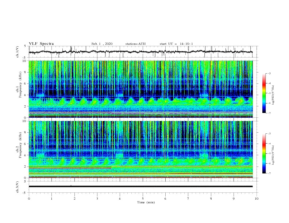This screenshot has width=289, height=223.
Task: Click the "VLF Spectra" title text
Action: pyautogui.click(x=41, y=44)
